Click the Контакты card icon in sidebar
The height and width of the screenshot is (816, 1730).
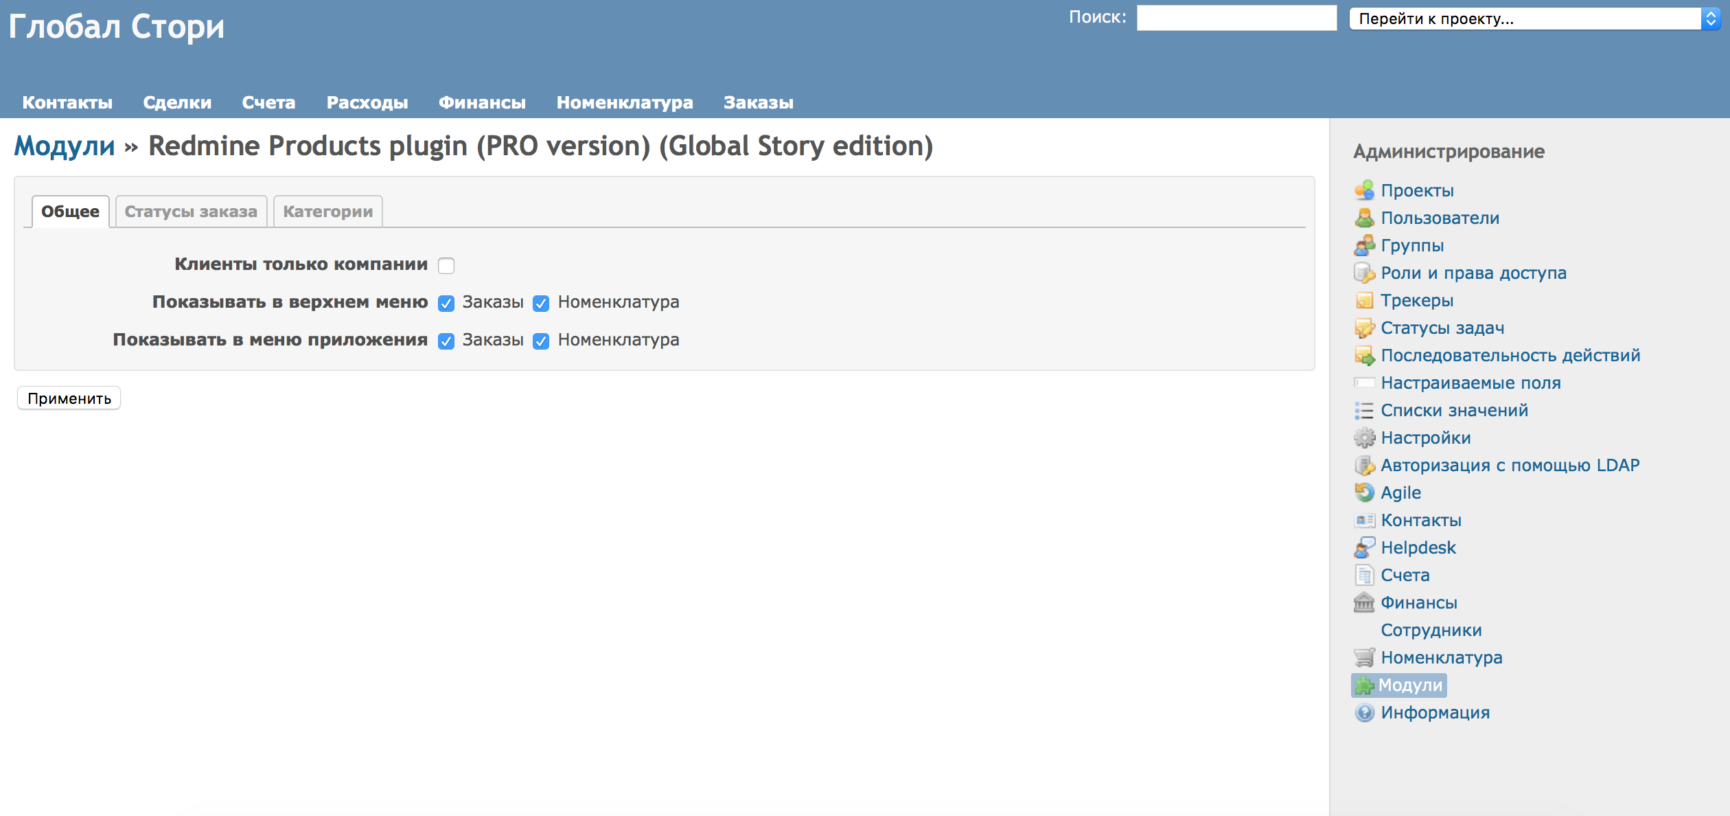pyautogui.click(x=1364, y=520)
